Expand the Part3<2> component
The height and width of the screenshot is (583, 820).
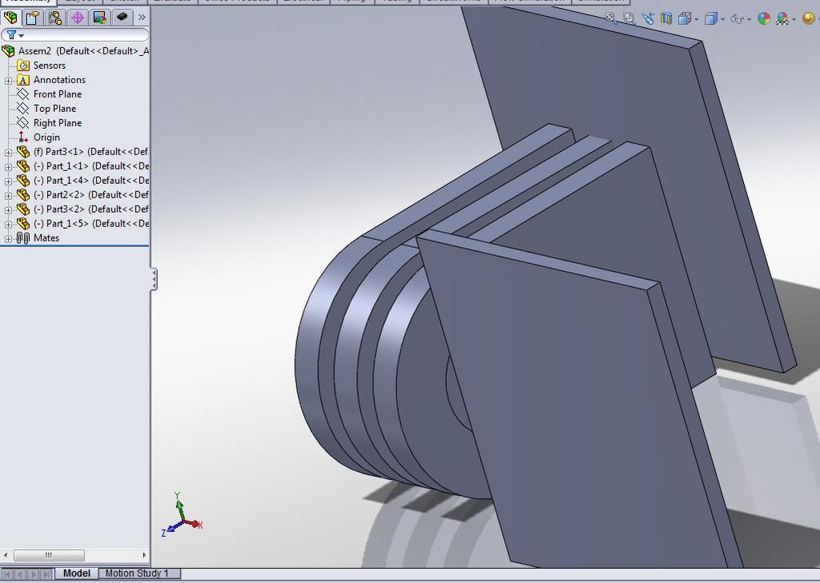(x=8, y=210)
